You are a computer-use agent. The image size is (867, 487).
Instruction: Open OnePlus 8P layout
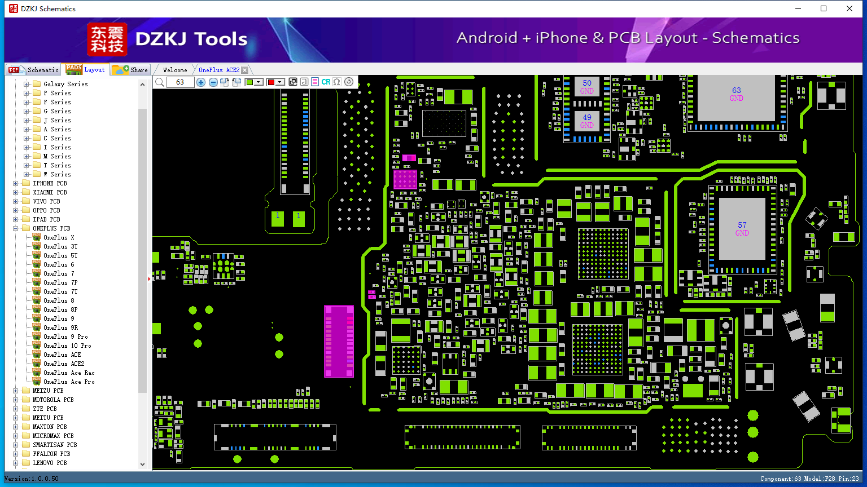[x=60, y=309]
